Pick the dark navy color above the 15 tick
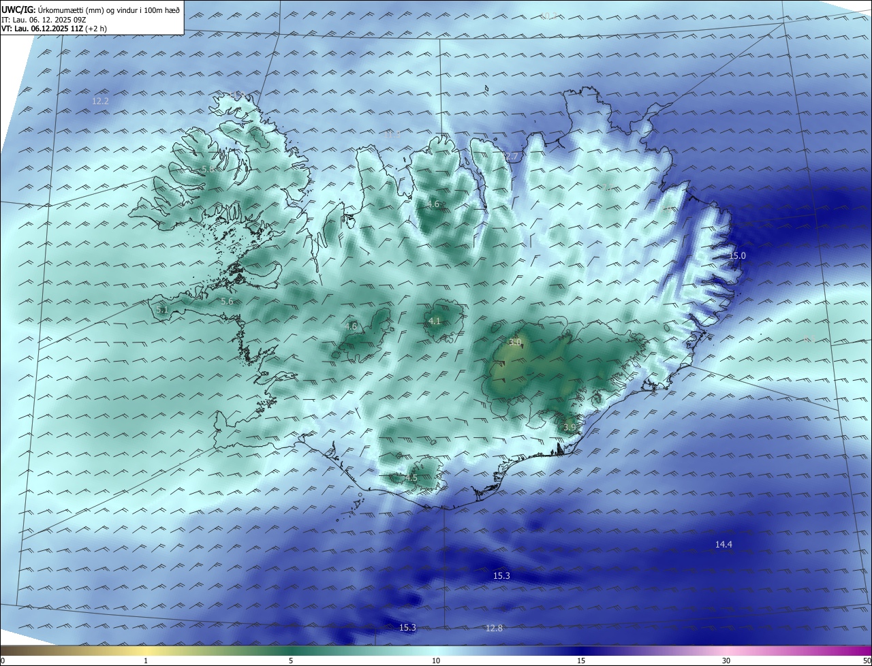Image resolution: width=872 pixels, height=666 pixels. 581,650
